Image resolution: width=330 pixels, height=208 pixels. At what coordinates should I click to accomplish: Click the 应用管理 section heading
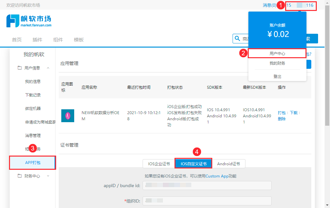[x=69, y=63]
